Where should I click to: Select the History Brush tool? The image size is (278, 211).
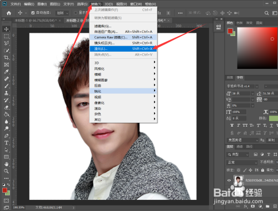(6, 100)
